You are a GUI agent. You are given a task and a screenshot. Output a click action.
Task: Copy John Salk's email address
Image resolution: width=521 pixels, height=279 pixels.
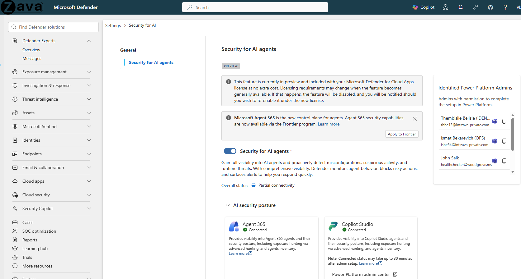tap(504, 161)
